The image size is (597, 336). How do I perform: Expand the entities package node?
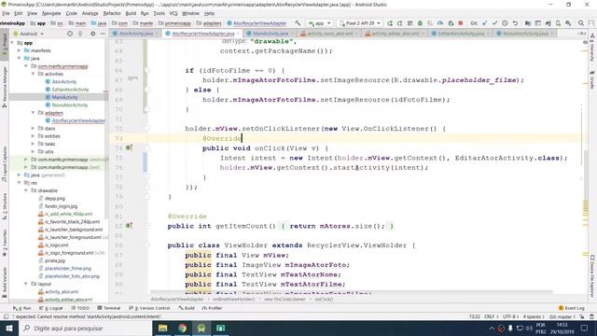(x=34, y=136)
